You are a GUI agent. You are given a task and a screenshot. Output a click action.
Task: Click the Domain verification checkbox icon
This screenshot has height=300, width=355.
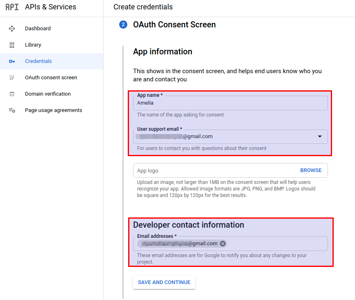12,94
